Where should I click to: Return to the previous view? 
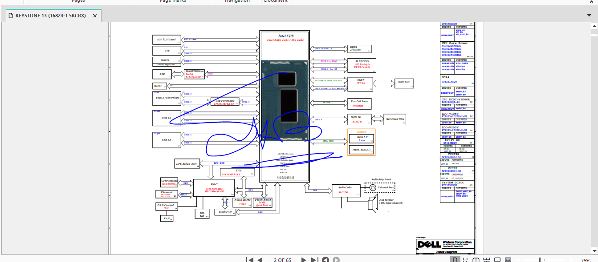click(x=325, y=260)
